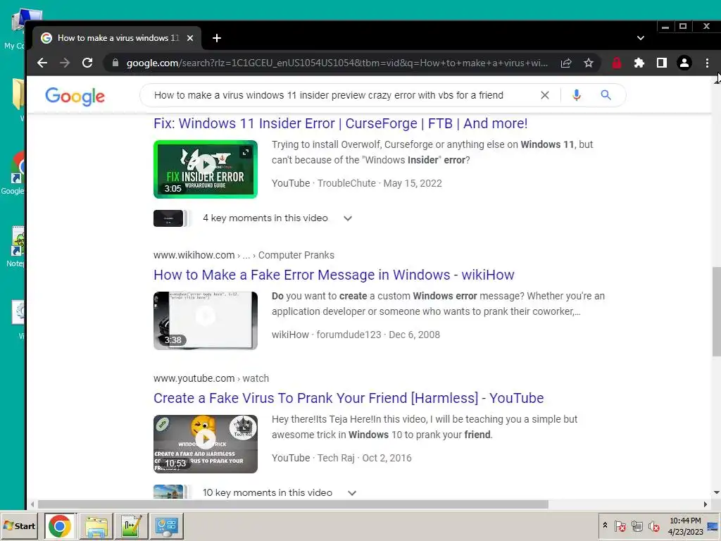Click Chrome icon in the taskbar
This screenshot has height=541, width=721.
60,526
